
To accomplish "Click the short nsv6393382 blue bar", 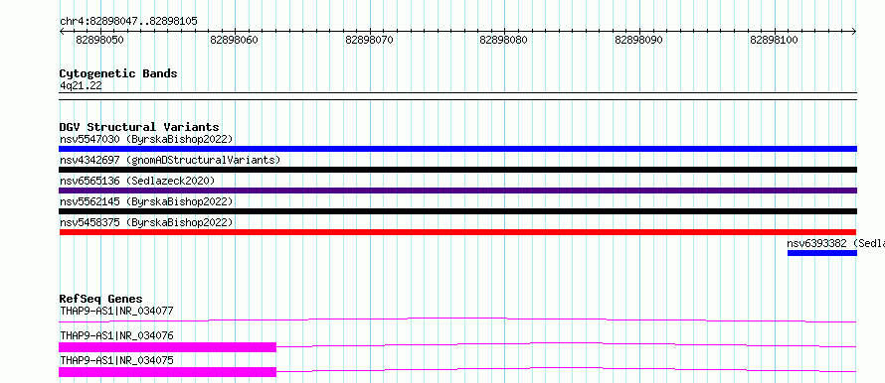I will 822,253.
